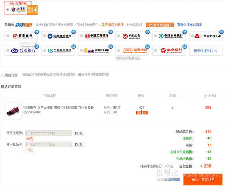Cancel the applied 优惠券 coupon
This screenshot has height=188, width=225.
[x=79, y=133]
